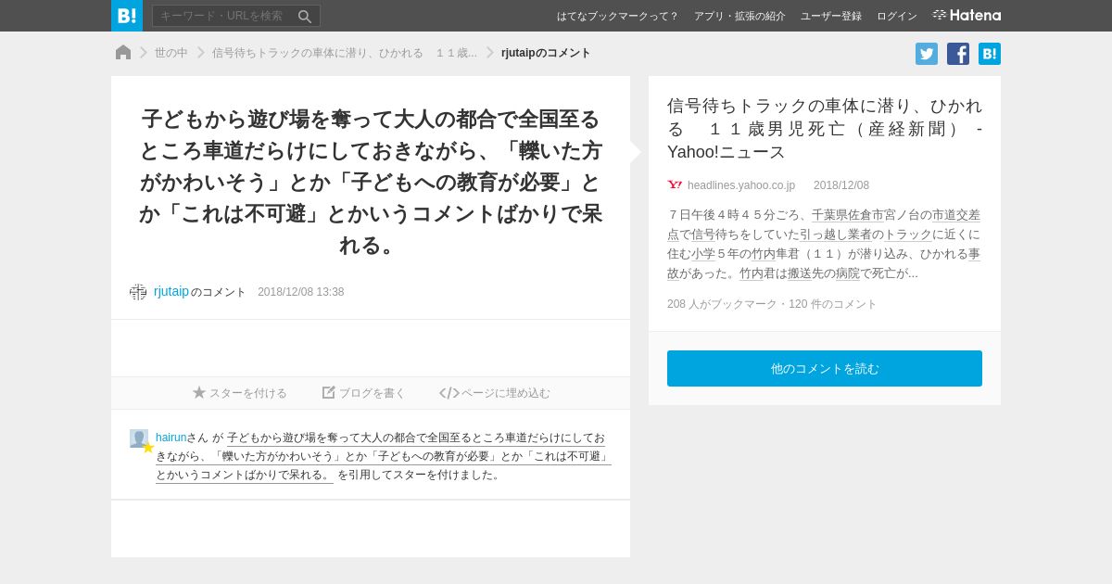The image size is (1112, 584).
Task: Open 佐倉市 keyword link
Action: pyautogui.click(x=866, y=215)
